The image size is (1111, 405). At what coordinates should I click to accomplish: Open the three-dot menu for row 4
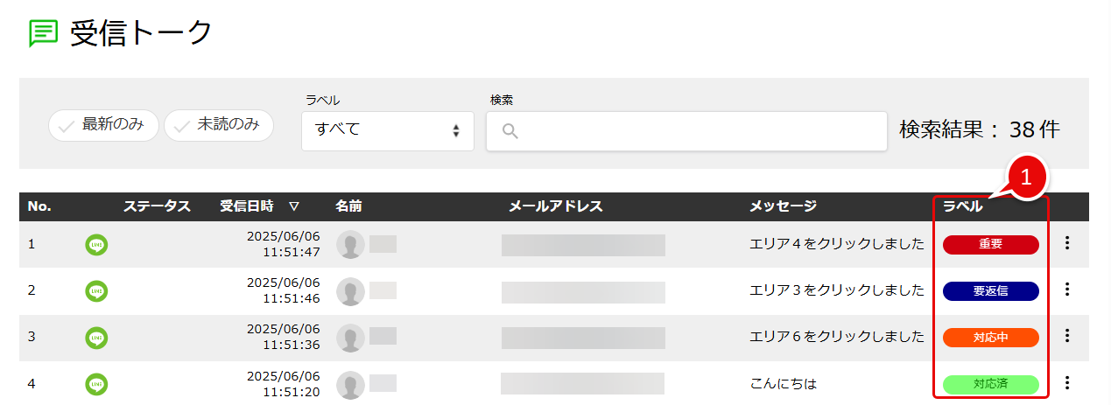coord(1066,382)
